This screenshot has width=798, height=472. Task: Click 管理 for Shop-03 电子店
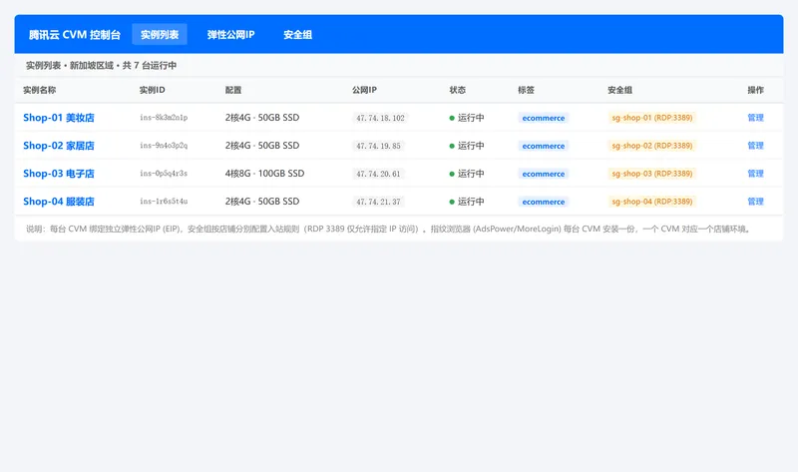755,174
